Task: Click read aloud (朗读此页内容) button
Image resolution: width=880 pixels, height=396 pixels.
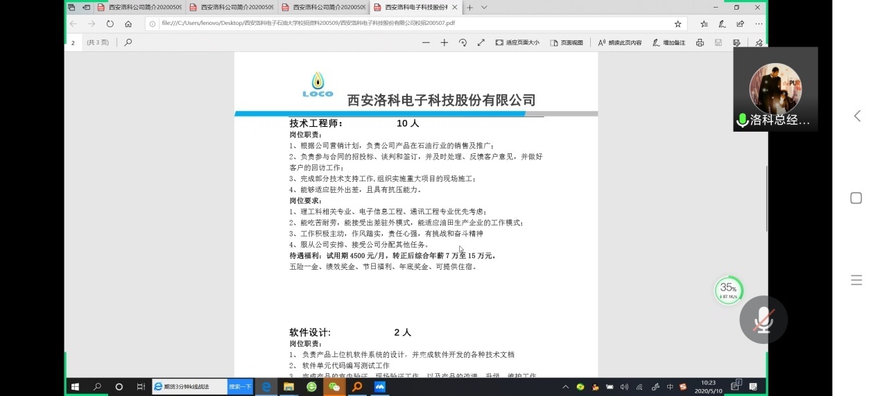Action: click(619, 42)
